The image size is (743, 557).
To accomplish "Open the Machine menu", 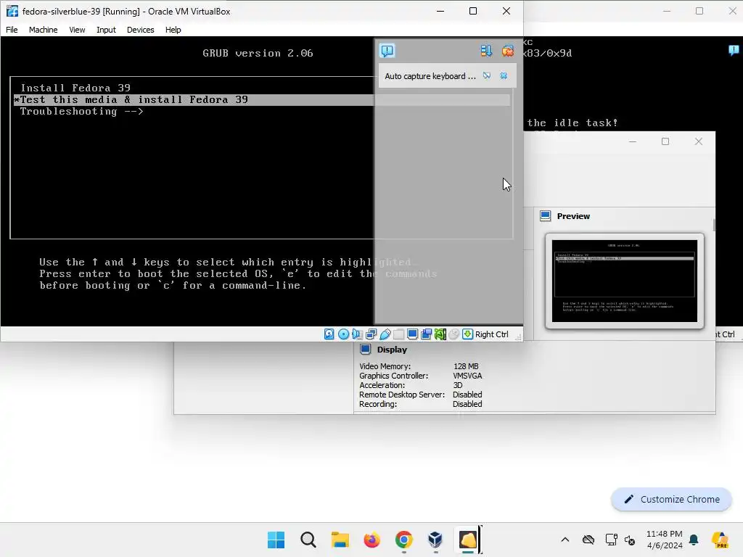I will (x=43, y=29).
